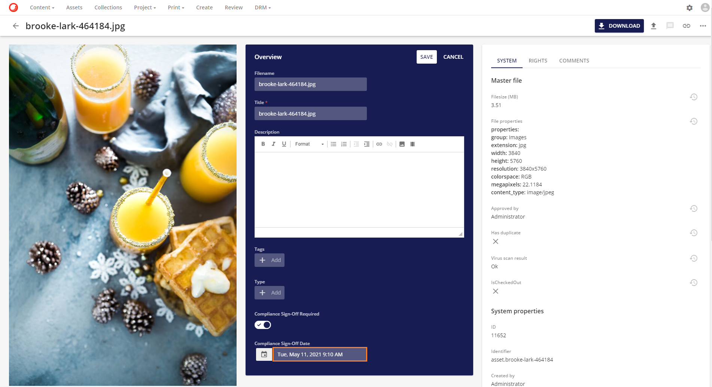Insert an image into description
The height and width of the screenshot is (387, 712).
coord(402,144)
